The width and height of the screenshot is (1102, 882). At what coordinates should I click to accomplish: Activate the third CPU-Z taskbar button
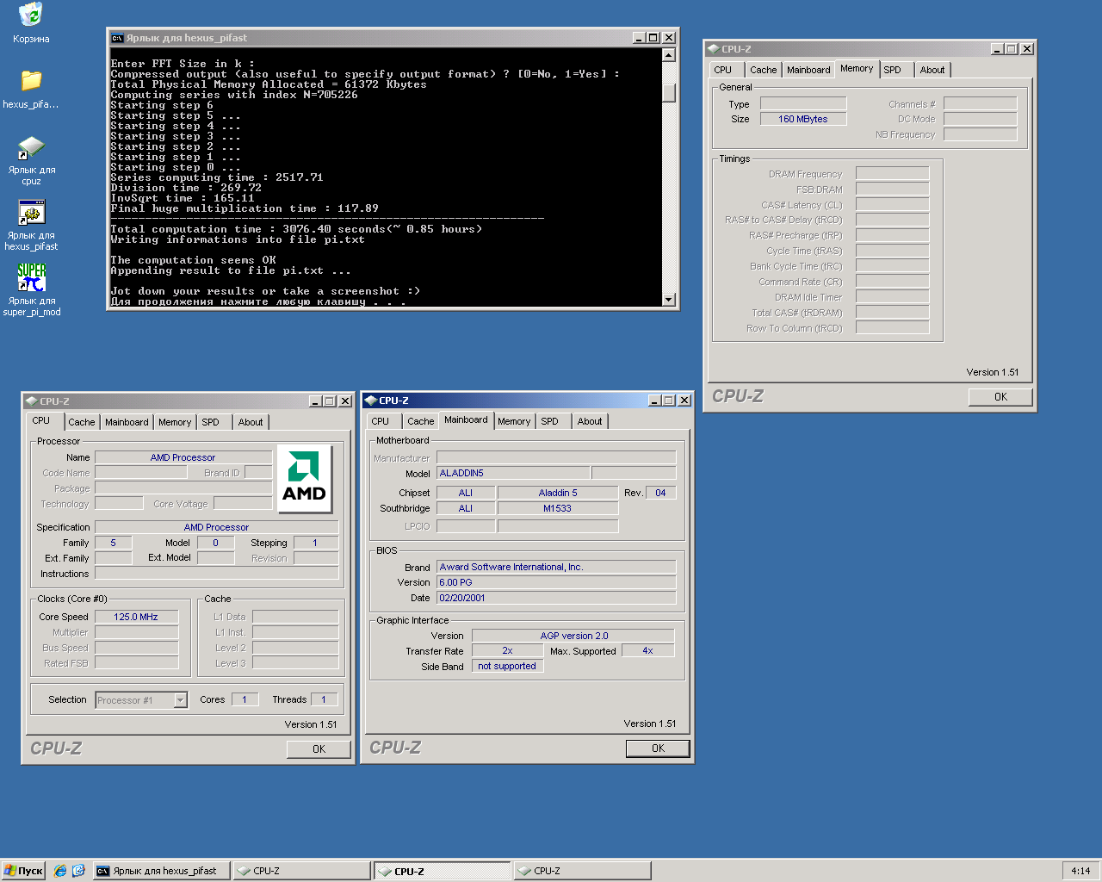pyautogui.click(x=582, y=871)
